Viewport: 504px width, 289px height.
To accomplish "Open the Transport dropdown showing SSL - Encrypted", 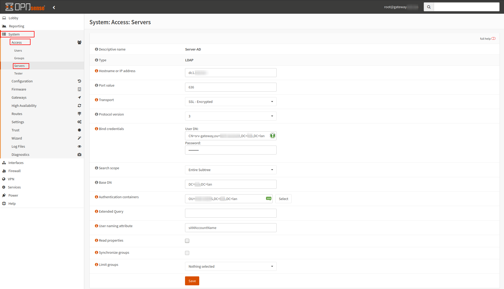I will pos(231,102).
